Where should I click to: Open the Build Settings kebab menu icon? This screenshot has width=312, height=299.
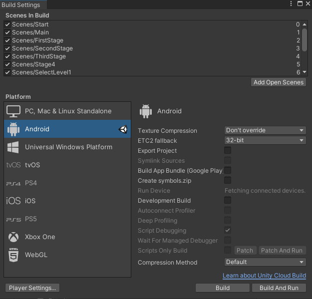tap(291, 3)
